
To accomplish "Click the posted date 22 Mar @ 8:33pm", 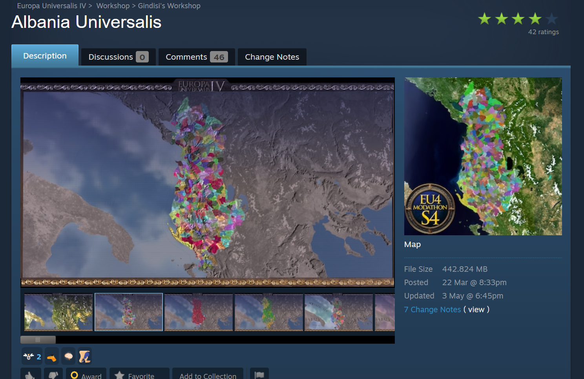I will coord(474,282).
